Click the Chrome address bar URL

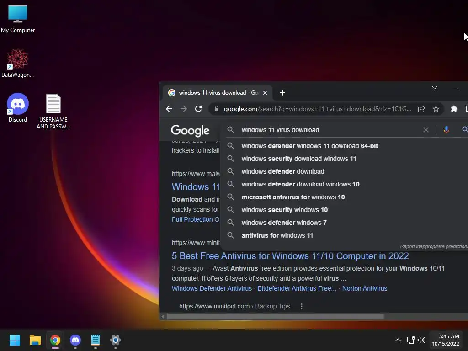pyautogui.click(x=317, y=109)
